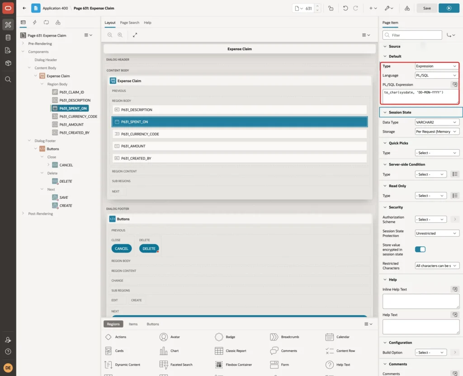Click the property Filter search field
The image size is (463, 376).
(x=412, y=35)
